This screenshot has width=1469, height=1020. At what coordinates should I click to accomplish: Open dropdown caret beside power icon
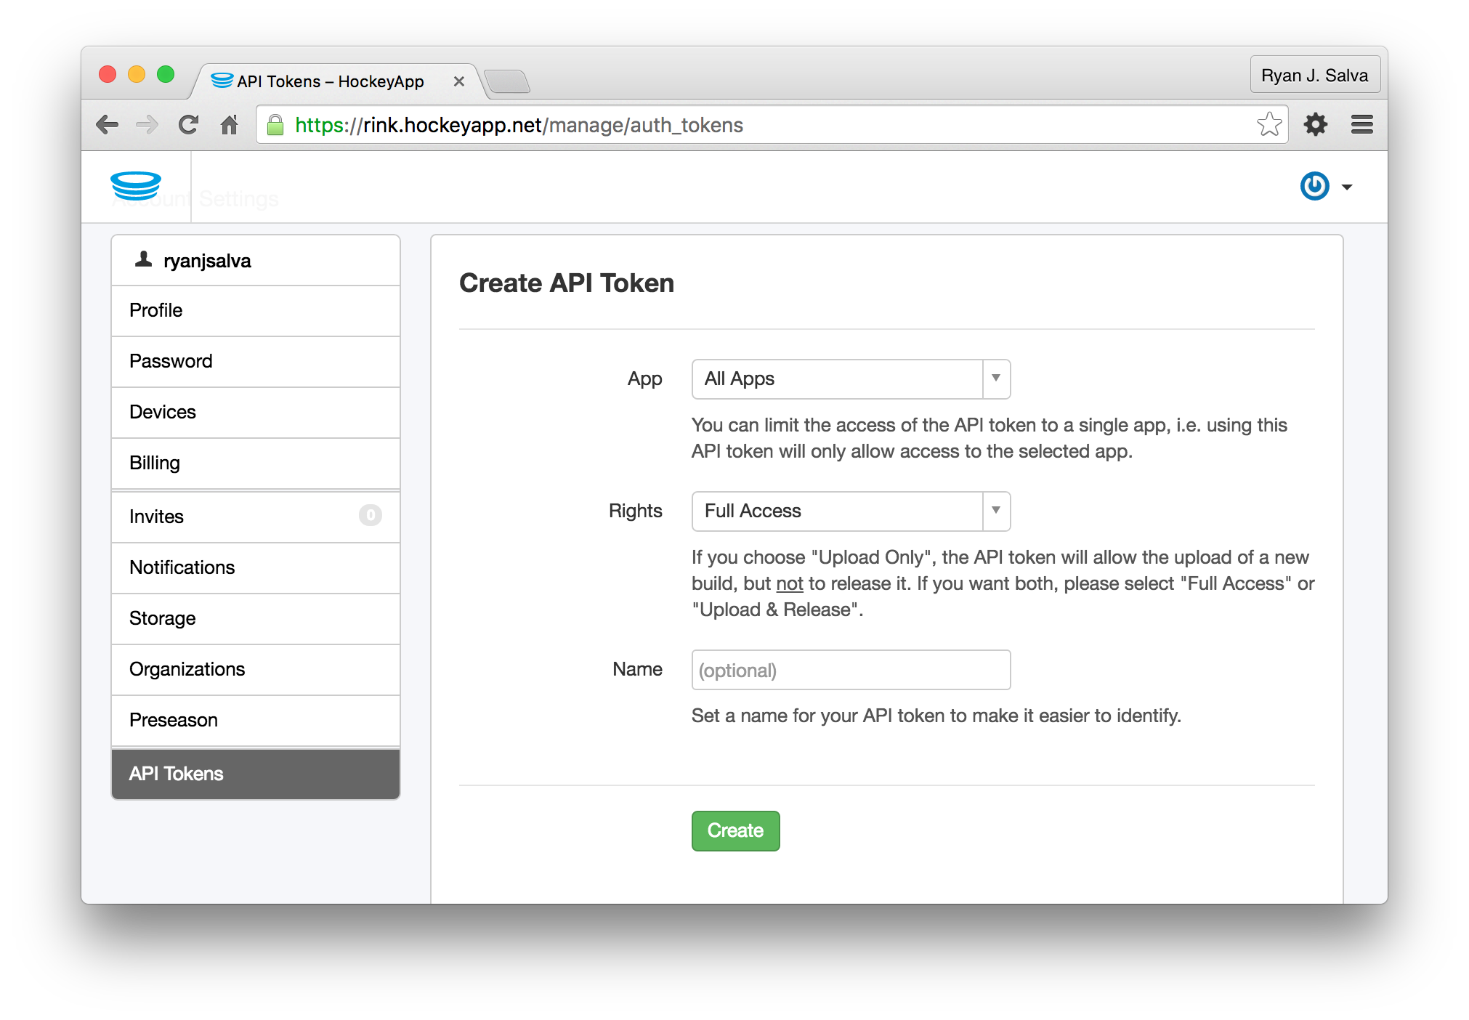pos(1347,187)
